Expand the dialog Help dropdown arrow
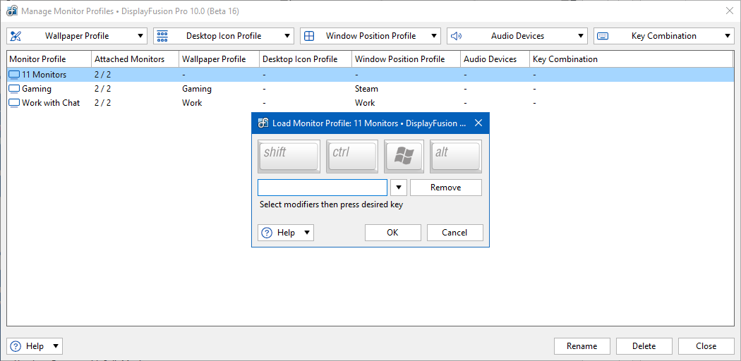The image size is (741, 361). (x=307, y=233)
